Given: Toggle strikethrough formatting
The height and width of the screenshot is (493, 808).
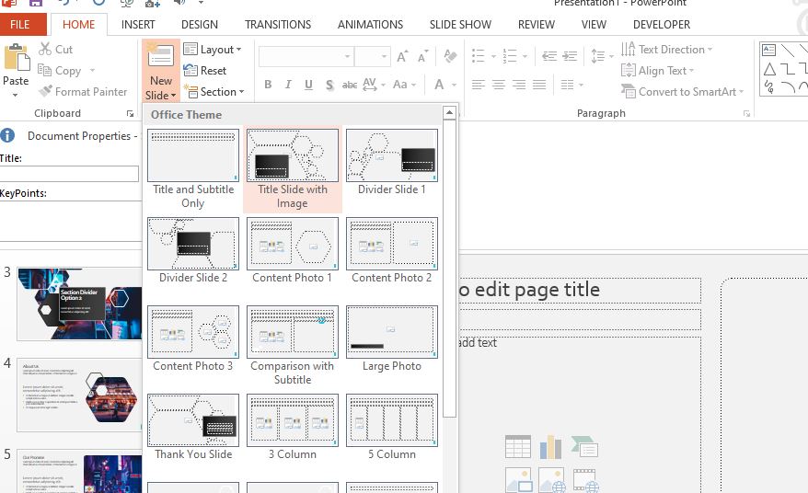Looking at the screenshot, I should 350,85.
